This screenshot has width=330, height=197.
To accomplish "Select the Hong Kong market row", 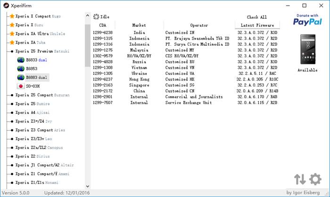I will click(186, 79).
